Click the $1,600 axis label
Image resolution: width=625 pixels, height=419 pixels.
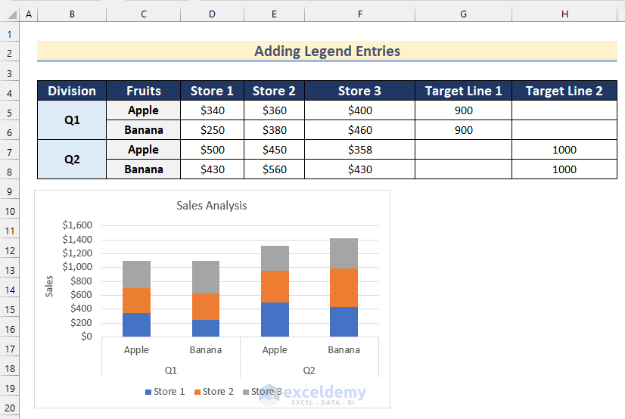pyautogui.click(x=77, y=225)
